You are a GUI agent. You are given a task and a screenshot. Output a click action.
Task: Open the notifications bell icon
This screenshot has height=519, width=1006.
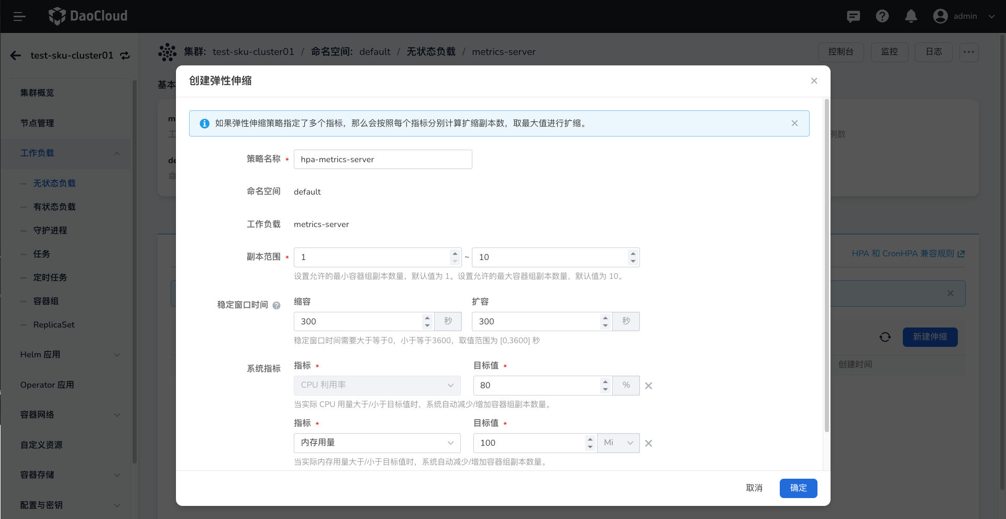click(x=911, y=16)
